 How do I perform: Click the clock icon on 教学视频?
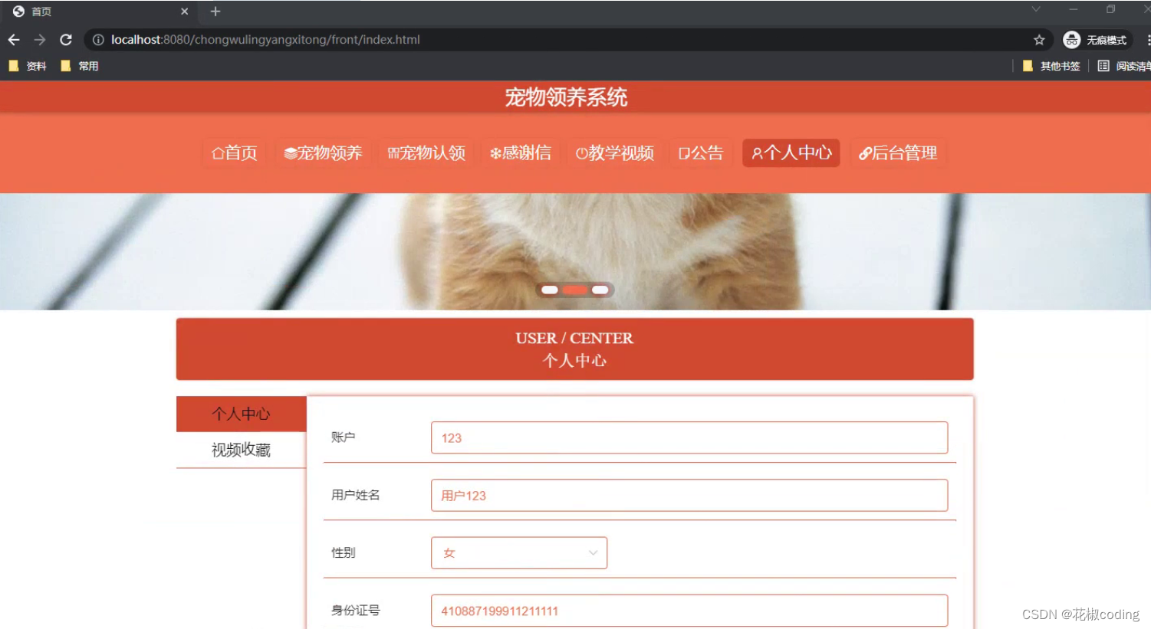pyautogui.click(x=580, y=152)
